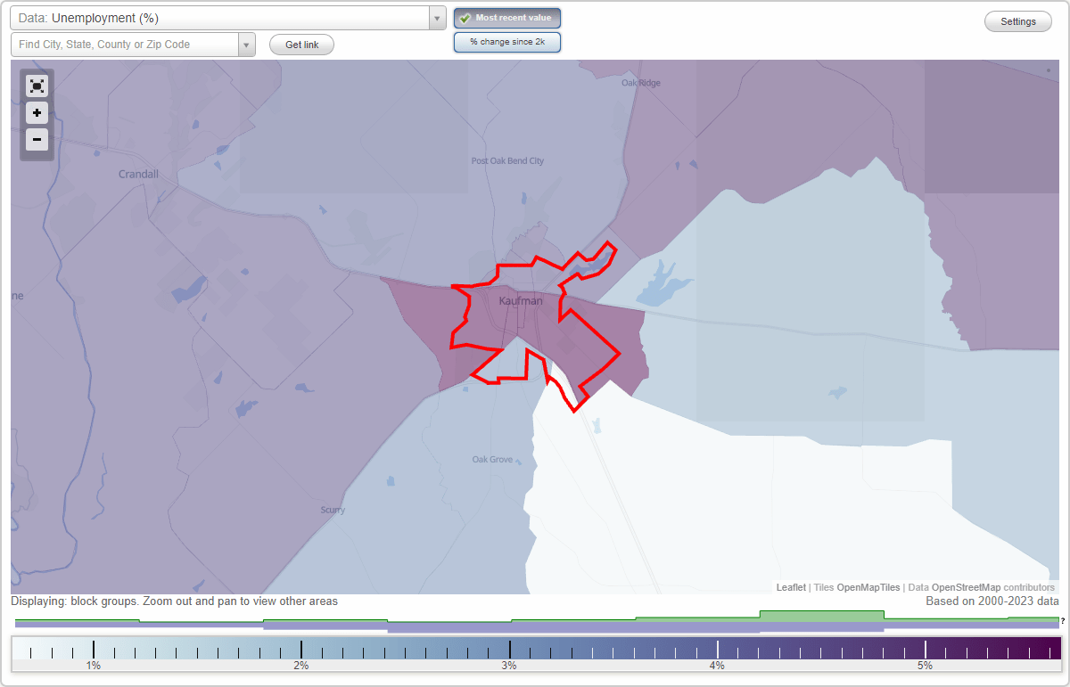
Task: Click the Get link button
Action: coord(300,44)
